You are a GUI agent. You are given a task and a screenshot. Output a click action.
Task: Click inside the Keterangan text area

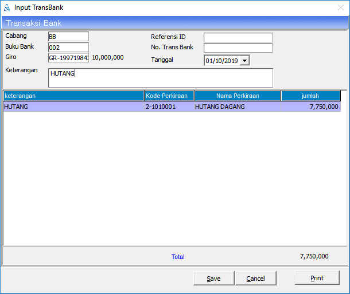point(160,78)
